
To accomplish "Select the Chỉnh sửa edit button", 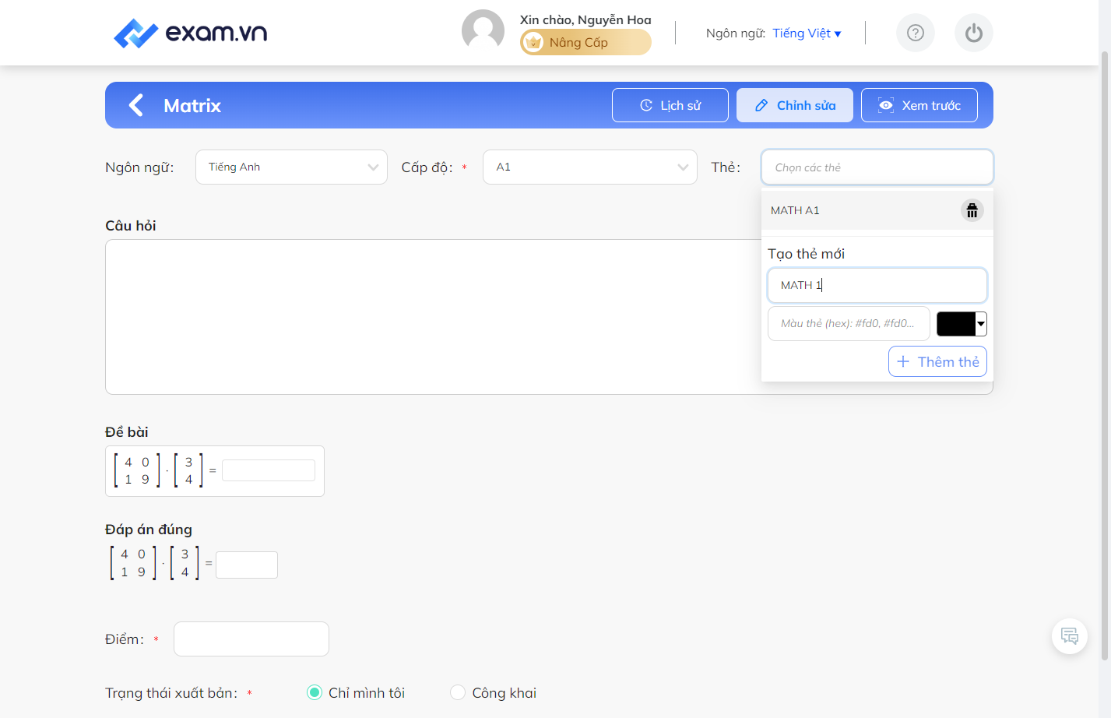I will click(x=795, y=105).
